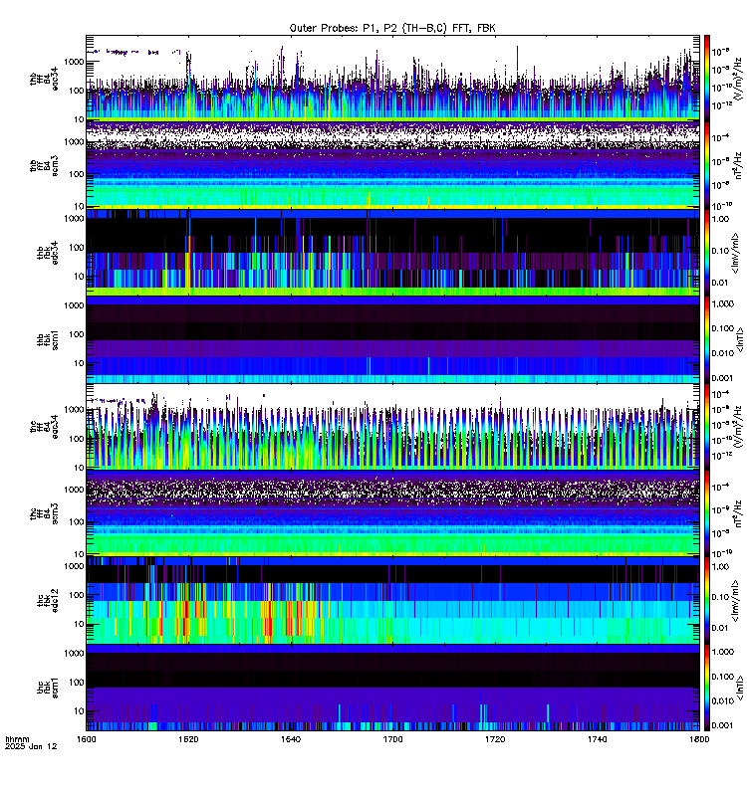Click the "thc fff 64 scm3" panel label
Image resolution: width=747 pixels, height=796 pixels.
[45, 513]
